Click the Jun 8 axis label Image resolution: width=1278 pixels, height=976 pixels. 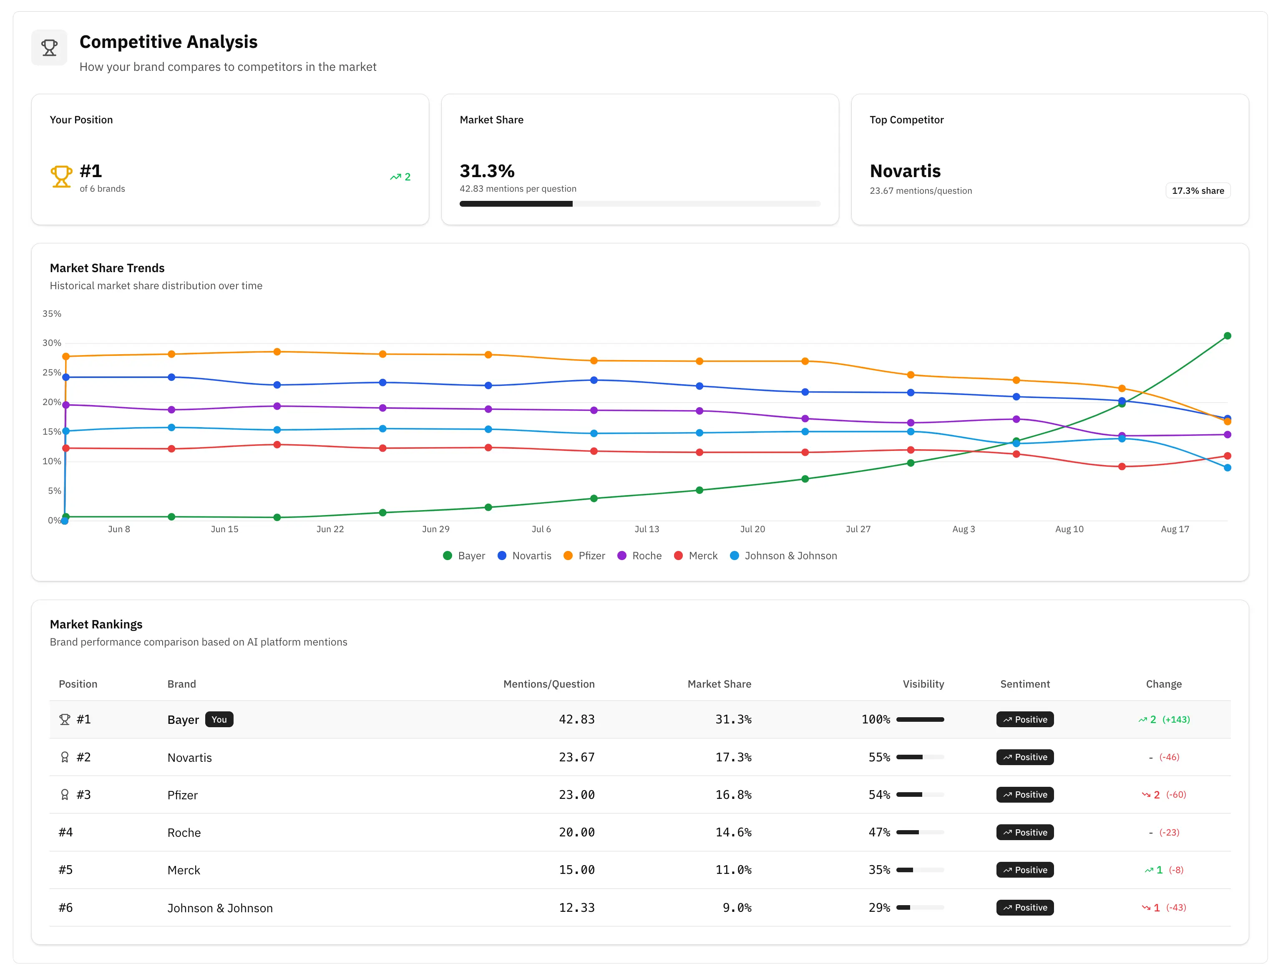click(x=118, y=529)
